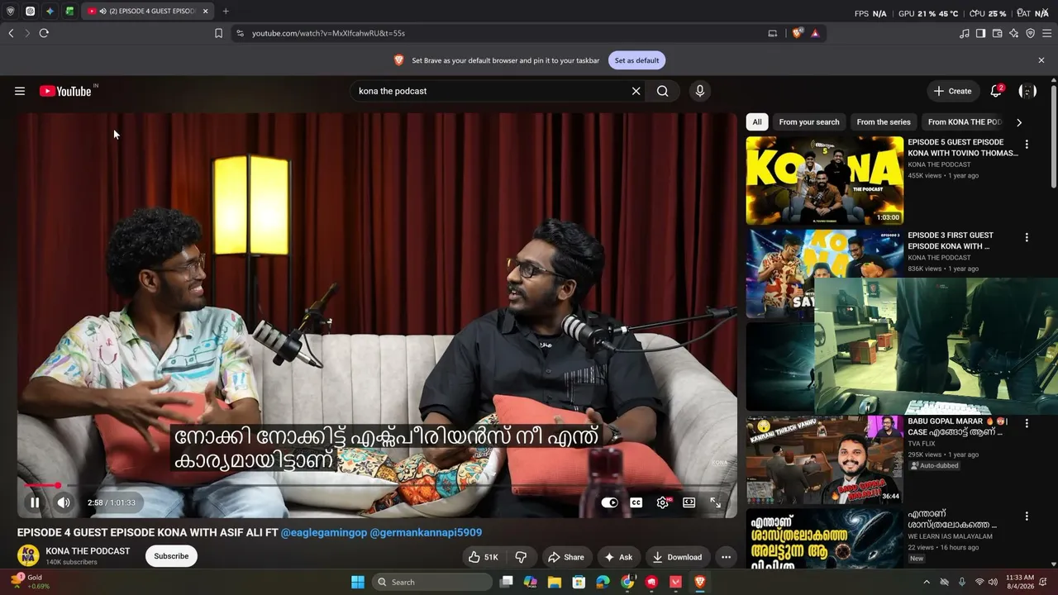Toggle the autoplay switch in the player

tap(609, 502)
